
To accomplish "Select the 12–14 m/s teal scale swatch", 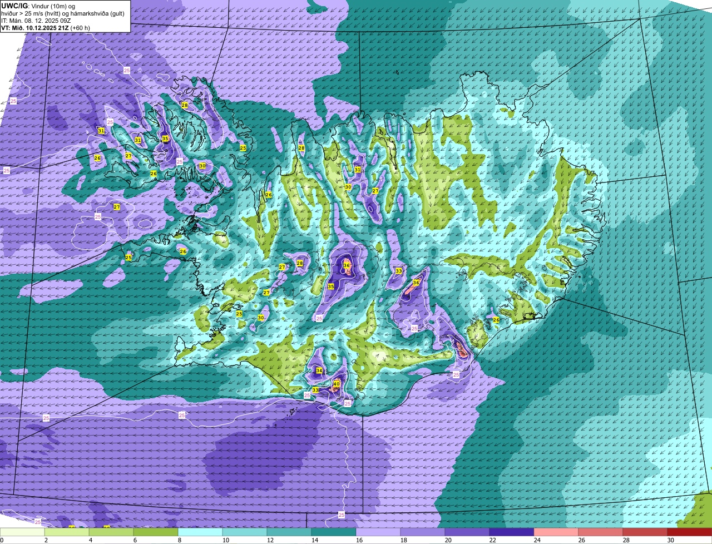I will 289,532.
